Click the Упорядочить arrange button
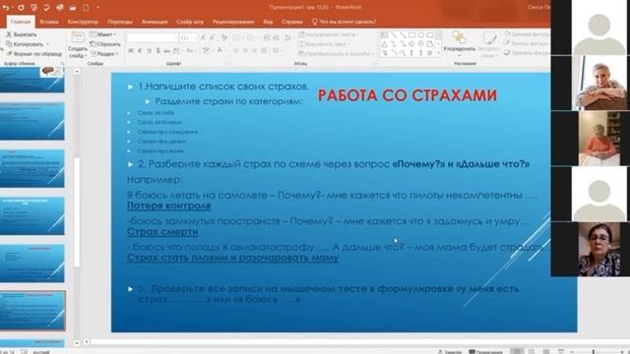 click(x=460, y=43)
